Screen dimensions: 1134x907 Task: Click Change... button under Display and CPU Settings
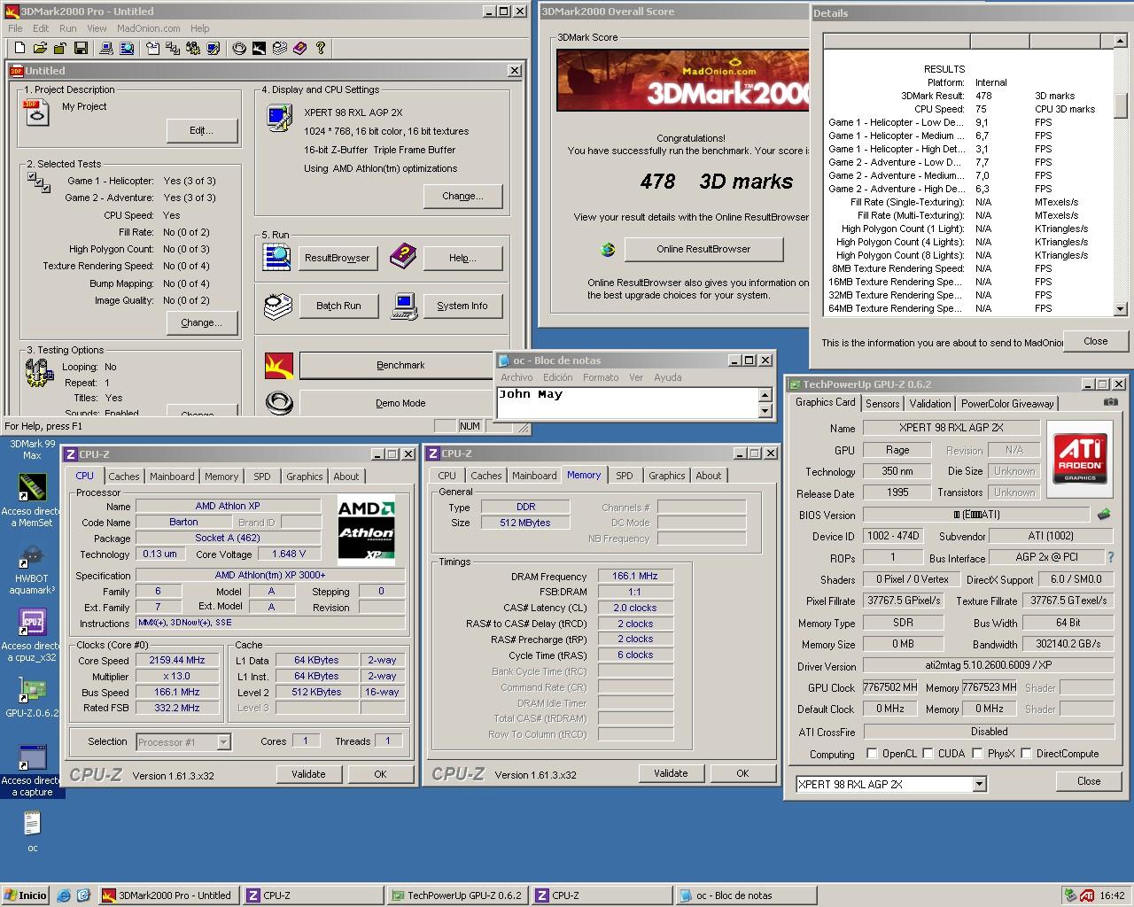coord(462,196)
